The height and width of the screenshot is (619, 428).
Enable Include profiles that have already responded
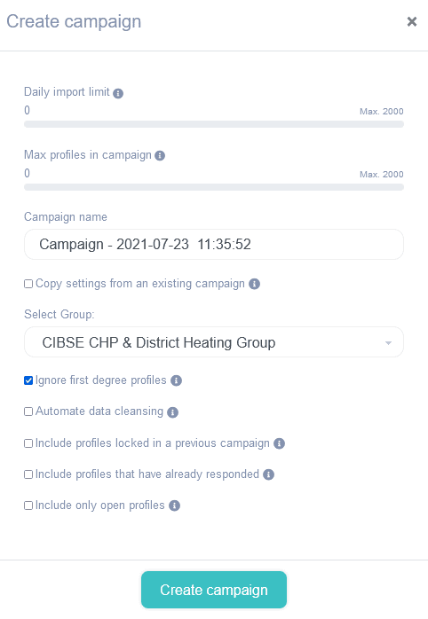(x=28, y=474)
